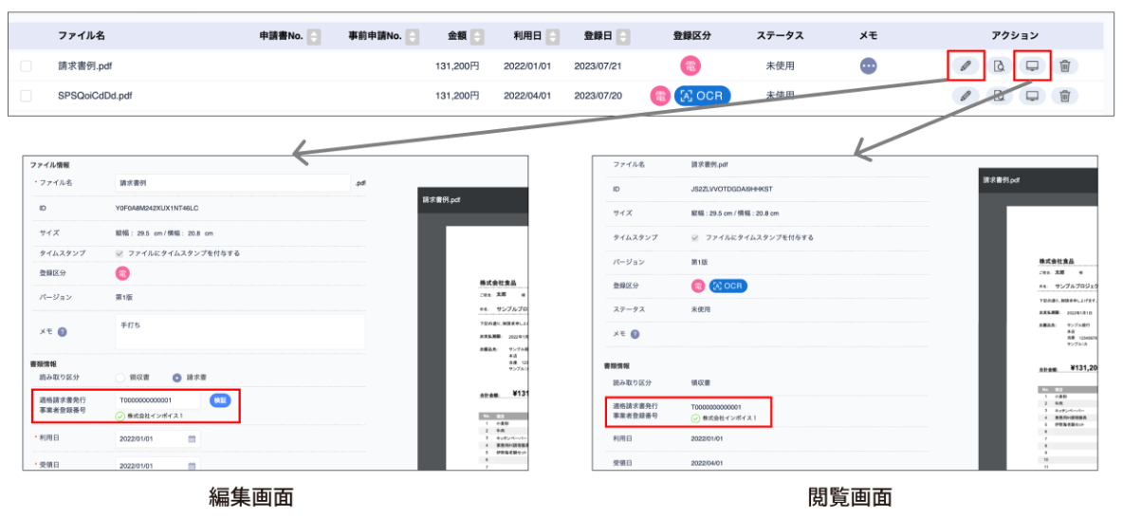Click the blue 検証 button
1123x519 pixels.
click(219, 400)
